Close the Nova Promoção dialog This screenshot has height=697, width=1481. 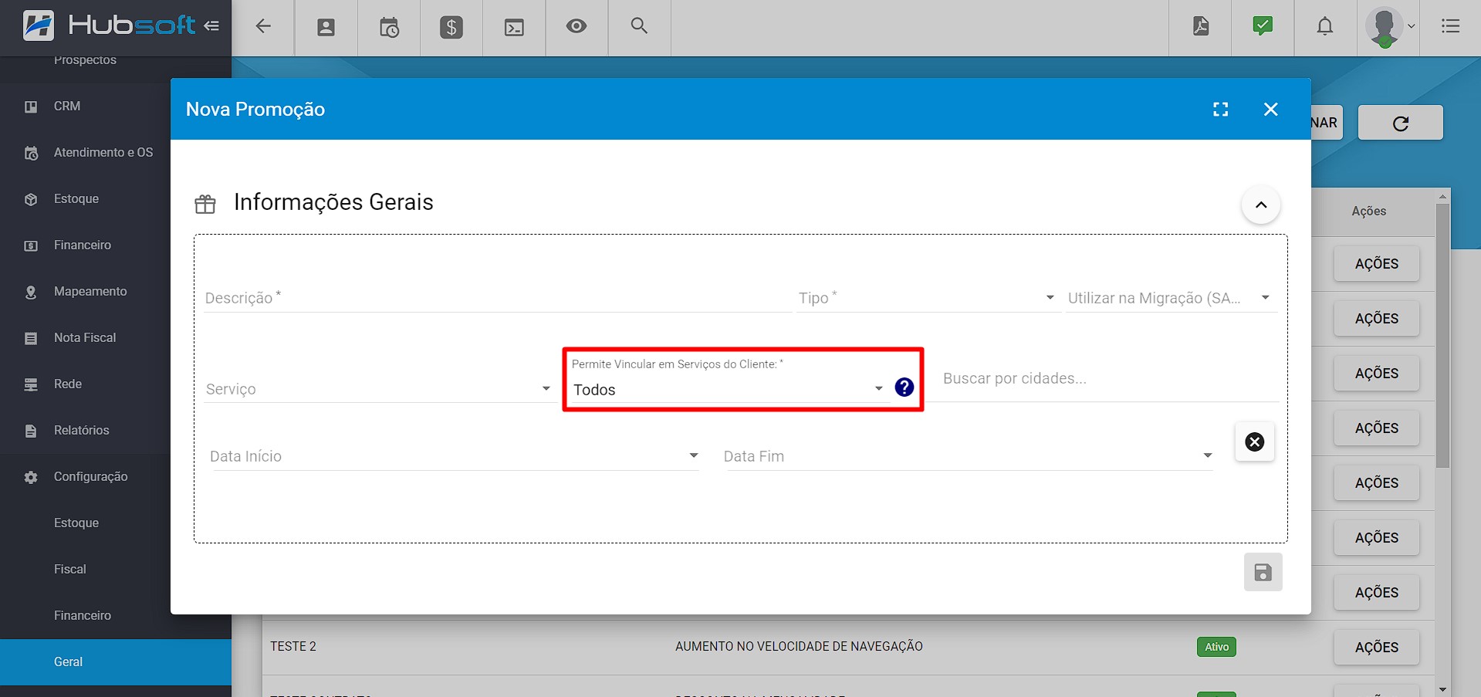pyautogui.click(x=1271, y=110)
